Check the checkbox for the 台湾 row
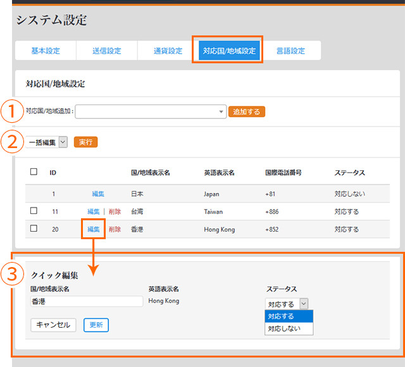Image resolution: width=405 pixels, height=367 pixels. 34,211
